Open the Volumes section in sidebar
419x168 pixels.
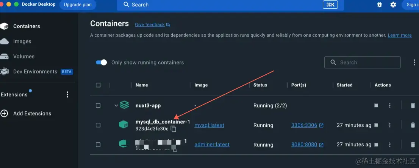(x=24, y=57)
